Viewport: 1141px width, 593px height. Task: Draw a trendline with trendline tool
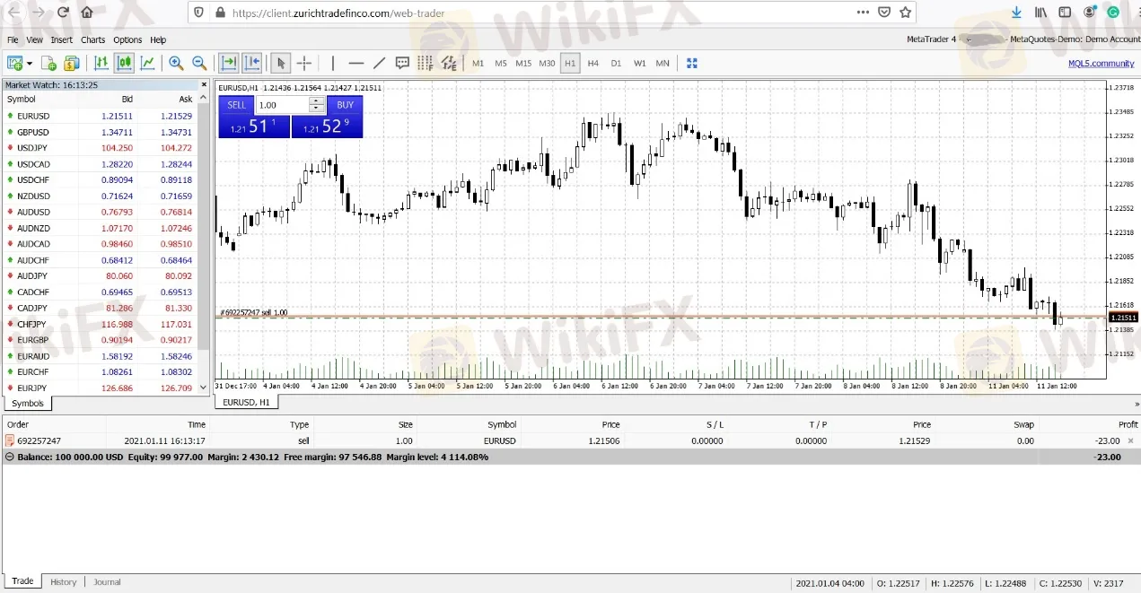click(379, 64)
